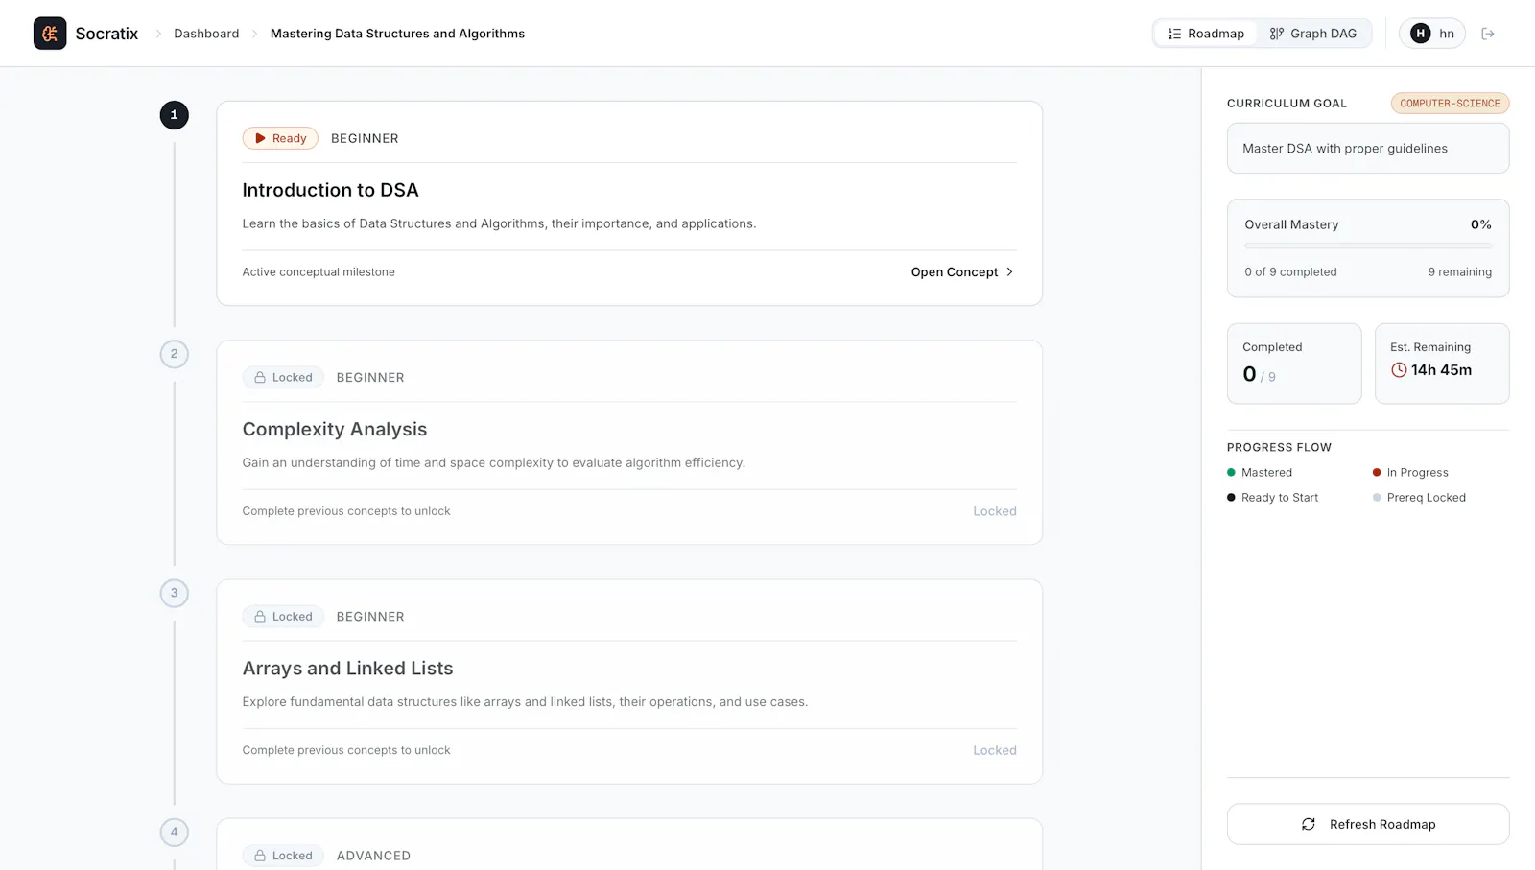1535x870 pixels.
Task: Click the PROGRESS FLOW heading
Action: pyautogui.click(x=1279, y=447)
